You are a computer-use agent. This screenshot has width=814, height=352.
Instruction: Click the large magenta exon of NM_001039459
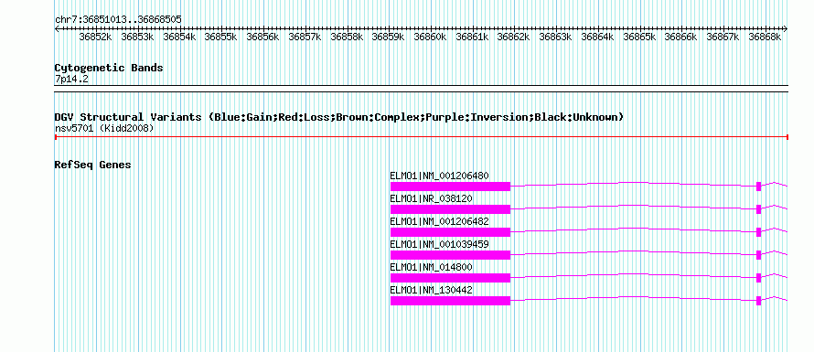tap(450, 255)
